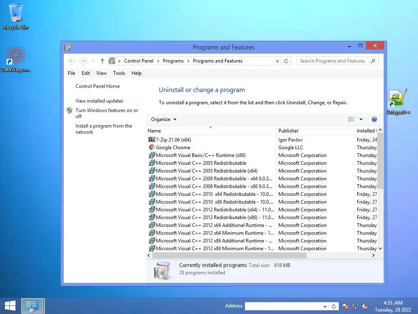Open View installed updates link
The height and width of the screenshot is (314, 418).
point(100,101)
